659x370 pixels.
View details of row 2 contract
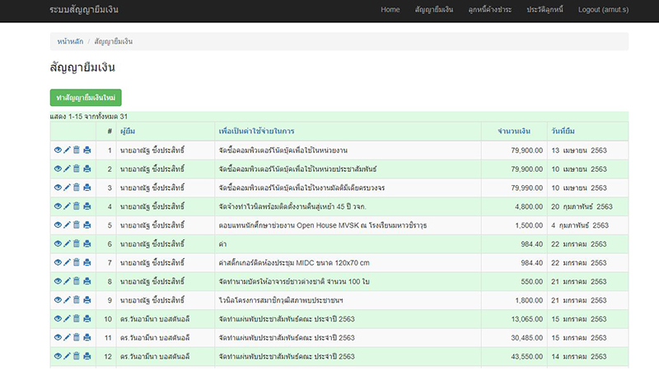(x=58, y=169)
